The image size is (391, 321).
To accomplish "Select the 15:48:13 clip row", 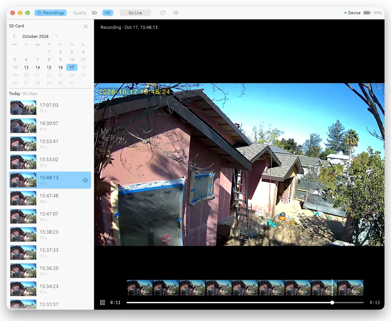I will point(50,180).
